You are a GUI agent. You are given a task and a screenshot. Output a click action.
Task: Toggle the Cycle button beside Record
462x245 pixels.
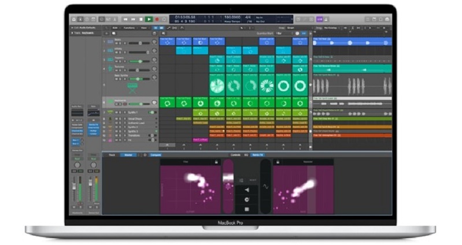[x=164, y=20]
